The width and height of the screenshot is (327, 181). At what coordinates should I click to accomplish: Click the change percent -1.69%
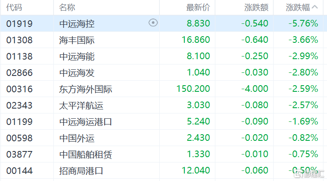[x=303, y=121]
